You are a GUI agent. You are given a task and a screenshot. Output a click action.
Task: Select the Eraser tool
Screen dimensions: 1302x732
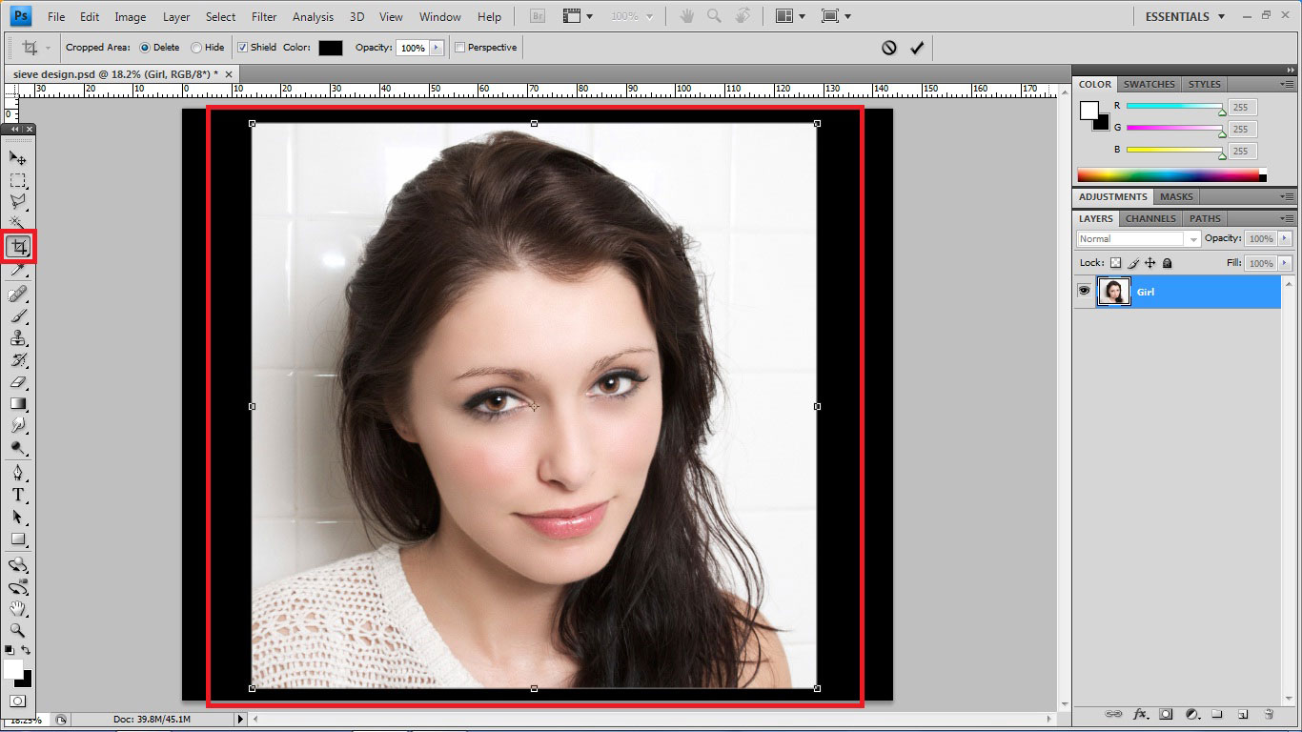(18, 382)
